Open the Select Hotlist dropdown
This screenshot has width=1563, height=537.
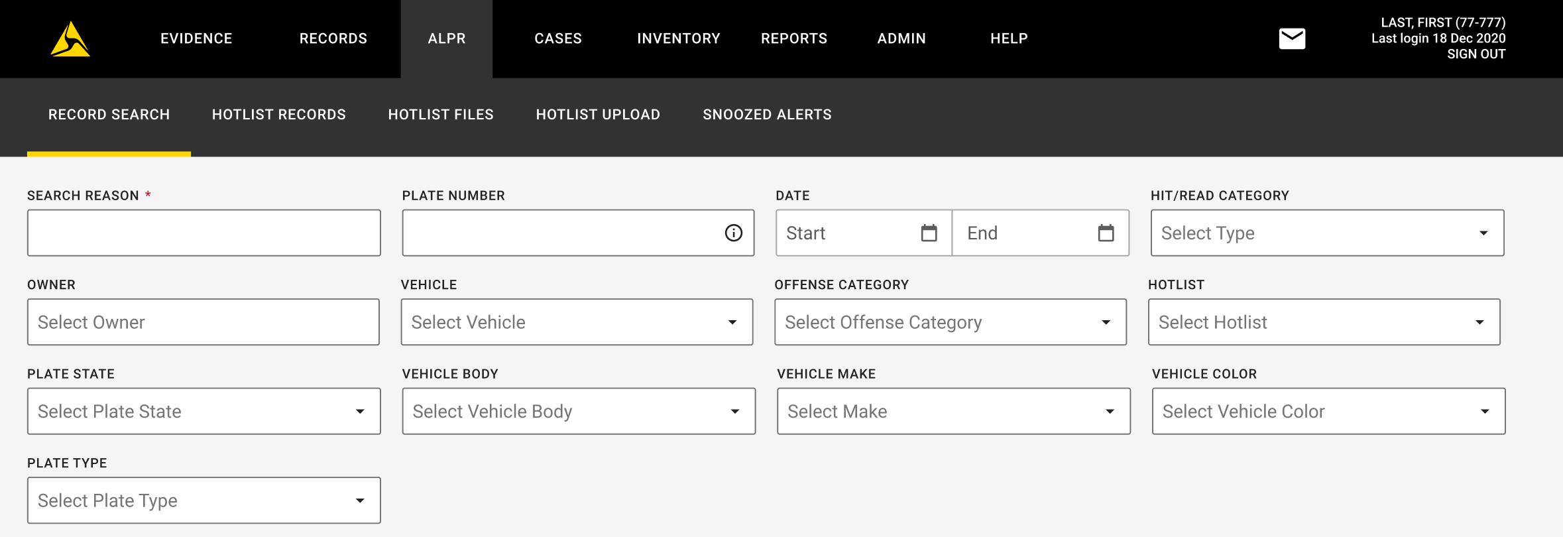point(1324,322)
